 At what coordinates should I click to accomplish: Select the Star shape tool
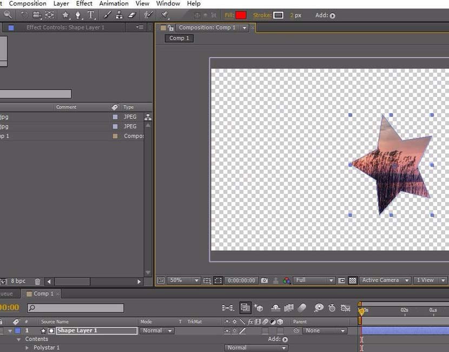click(x=66, y=15)
